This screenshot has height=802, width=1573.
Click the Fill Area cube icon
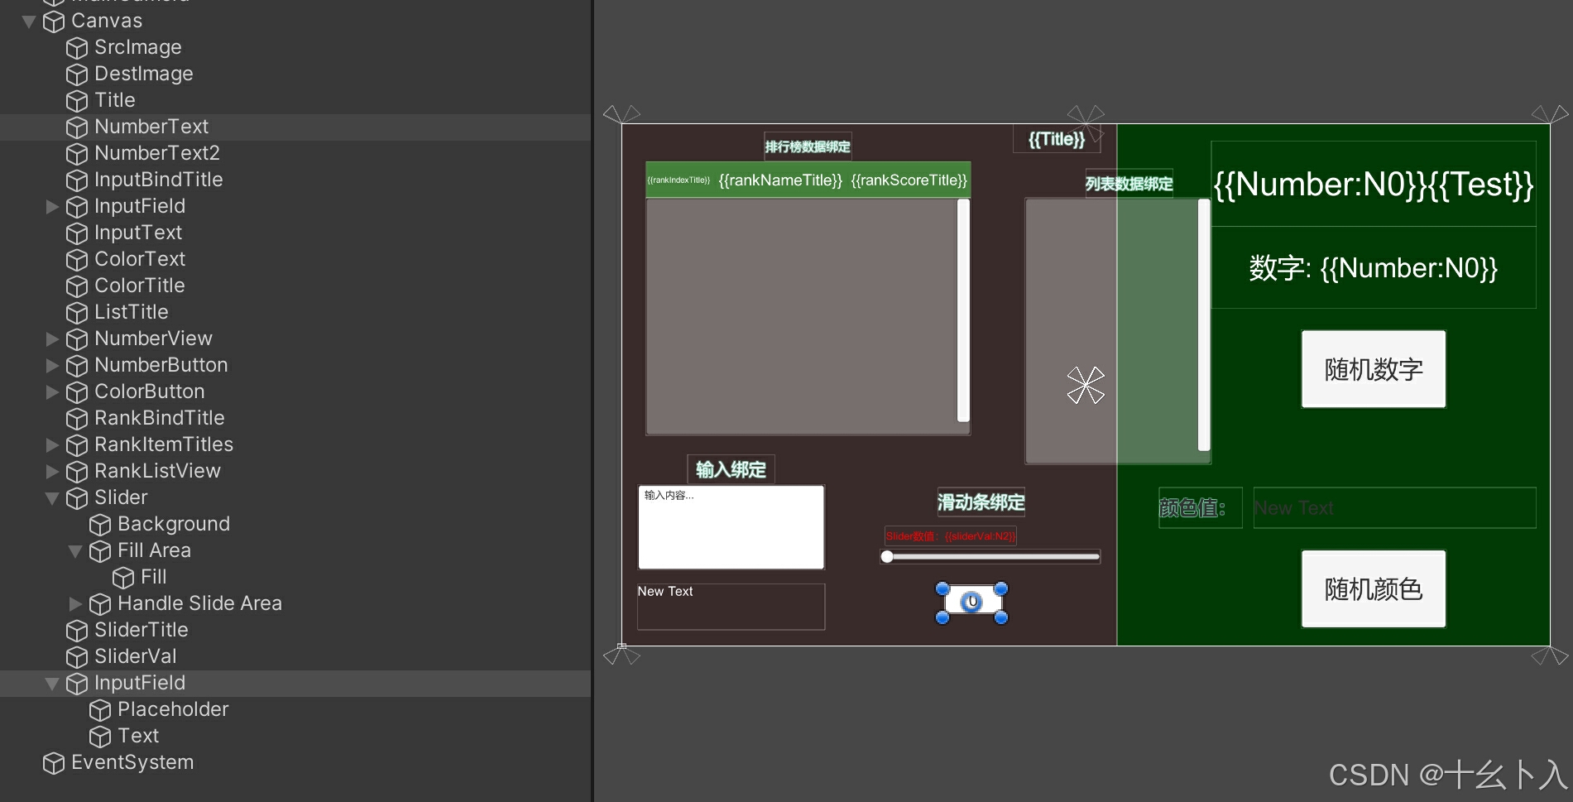click(100, 551)
